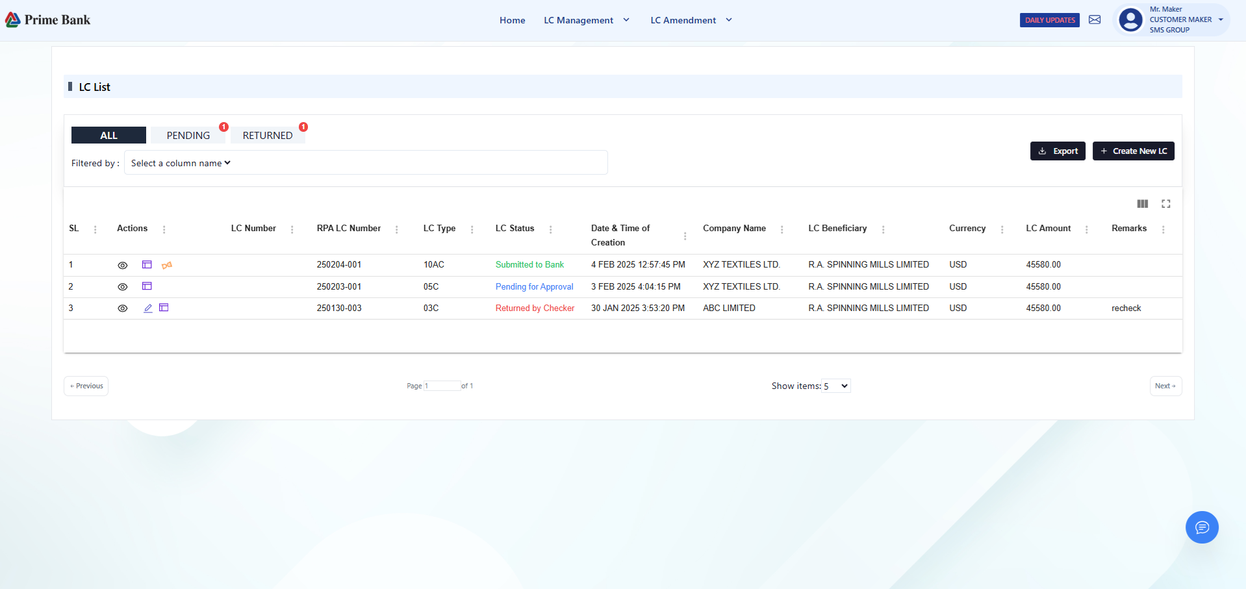This screenshot has height=589, width=1246.
Task: Expand the LC Management menu
Action: (x=587, y=20)
